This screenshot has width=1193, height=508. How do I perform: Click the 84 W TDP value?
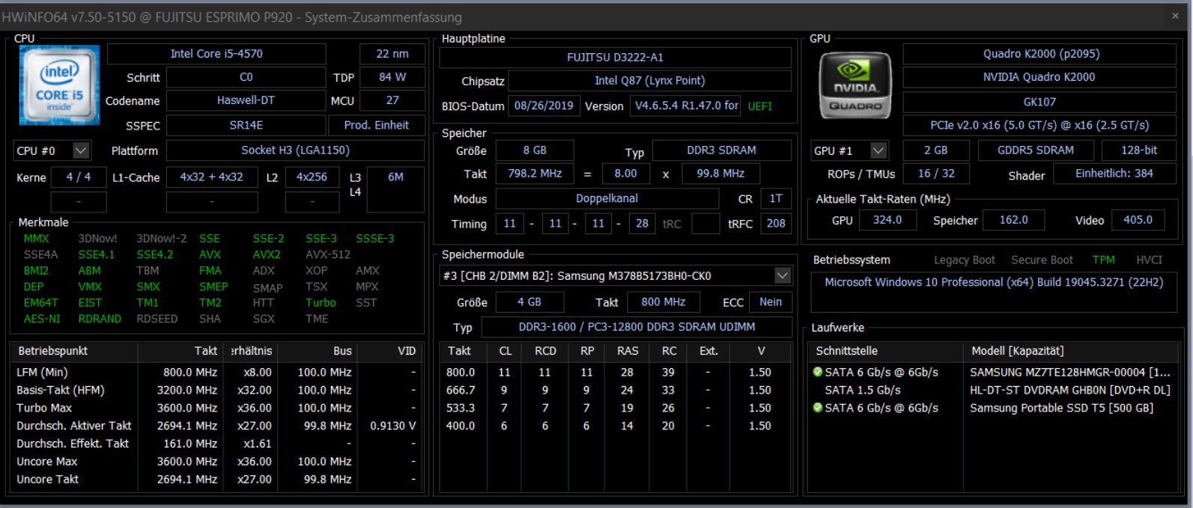[x=392, y=77]
